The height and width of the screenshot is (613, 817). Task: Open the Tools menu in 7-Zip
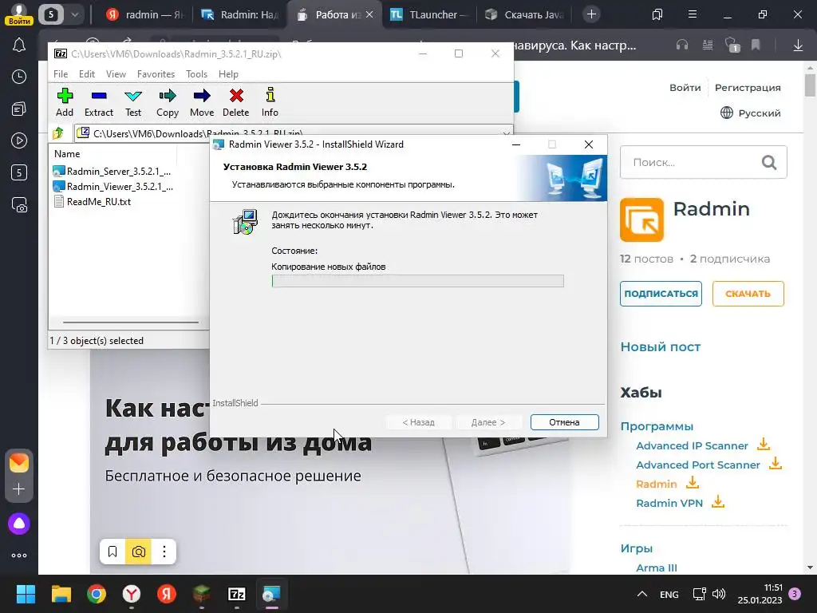click(x=196, y=74)
